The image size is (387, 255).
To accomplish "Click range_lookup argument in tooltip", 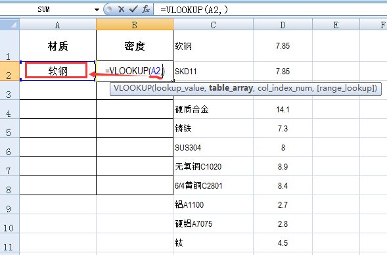I will [346, 88].
